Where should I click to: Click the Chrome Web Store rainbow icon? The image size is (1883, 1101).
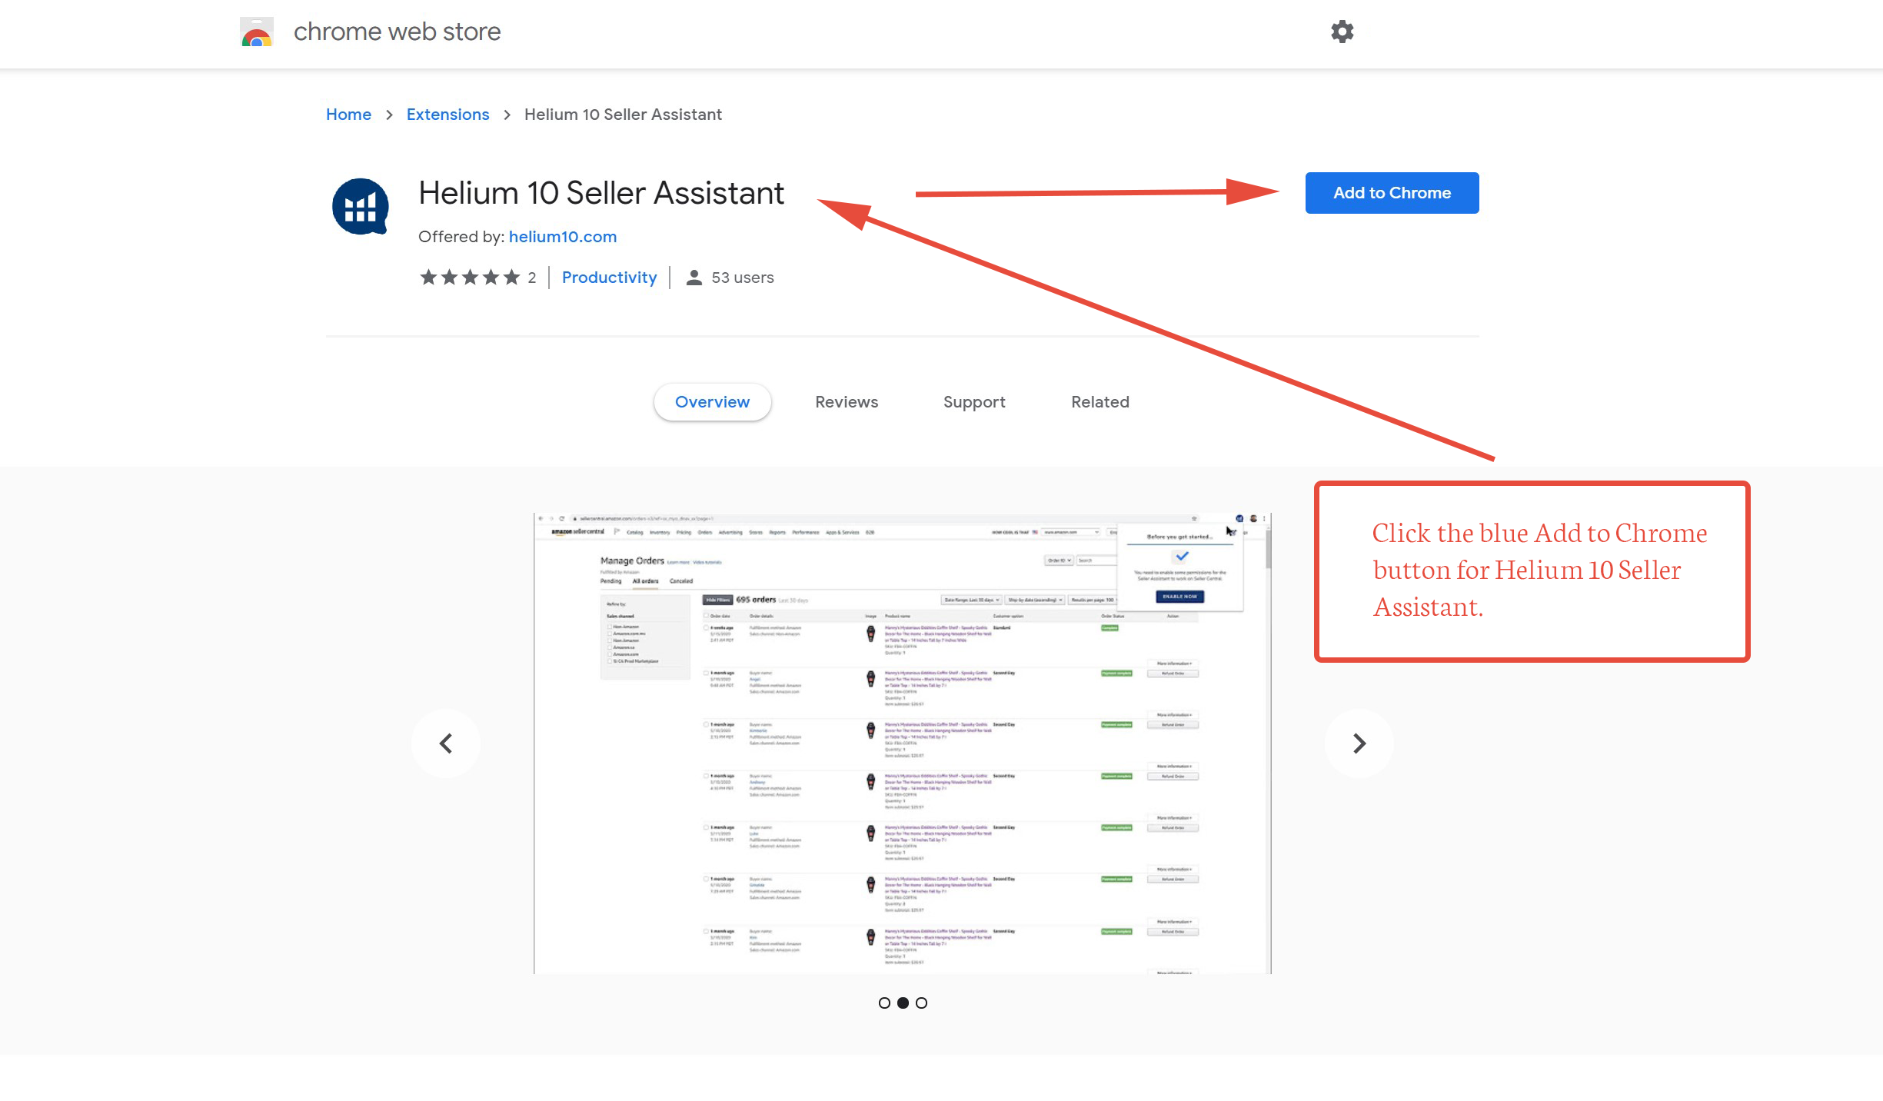click(x=257, y=32)
